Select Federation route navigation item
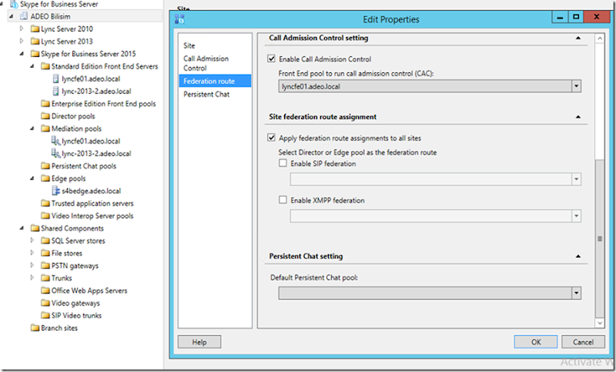Image resolution: width=616 pixels, height=372 pixels. pos(215,81)
